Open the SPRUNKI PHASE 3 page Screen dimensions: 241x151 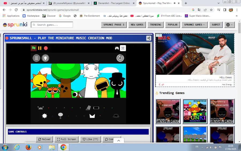coord(114,25)
